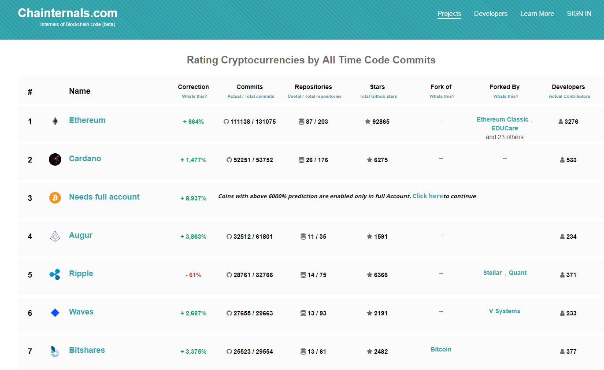This screenshot has height=370, width=604.
Task: Click star icon next to 92865
Action: [x=368, y=122]
